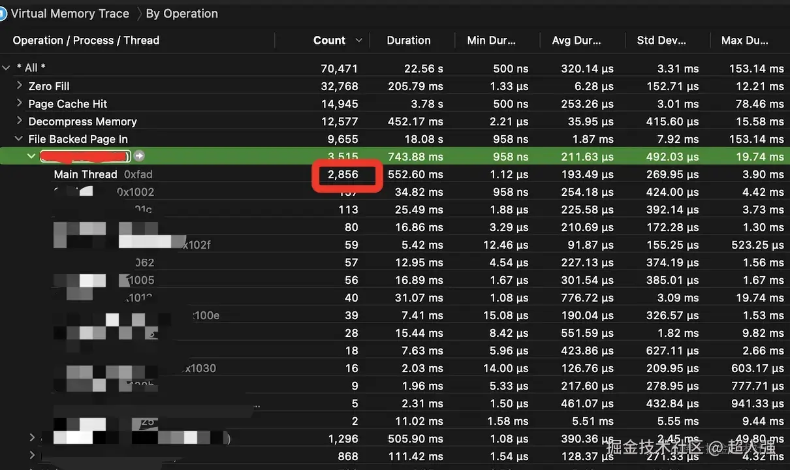Sort by Operation / Process / Thread column
Viewport: 790px width, 470px height.
click(86, 40)
